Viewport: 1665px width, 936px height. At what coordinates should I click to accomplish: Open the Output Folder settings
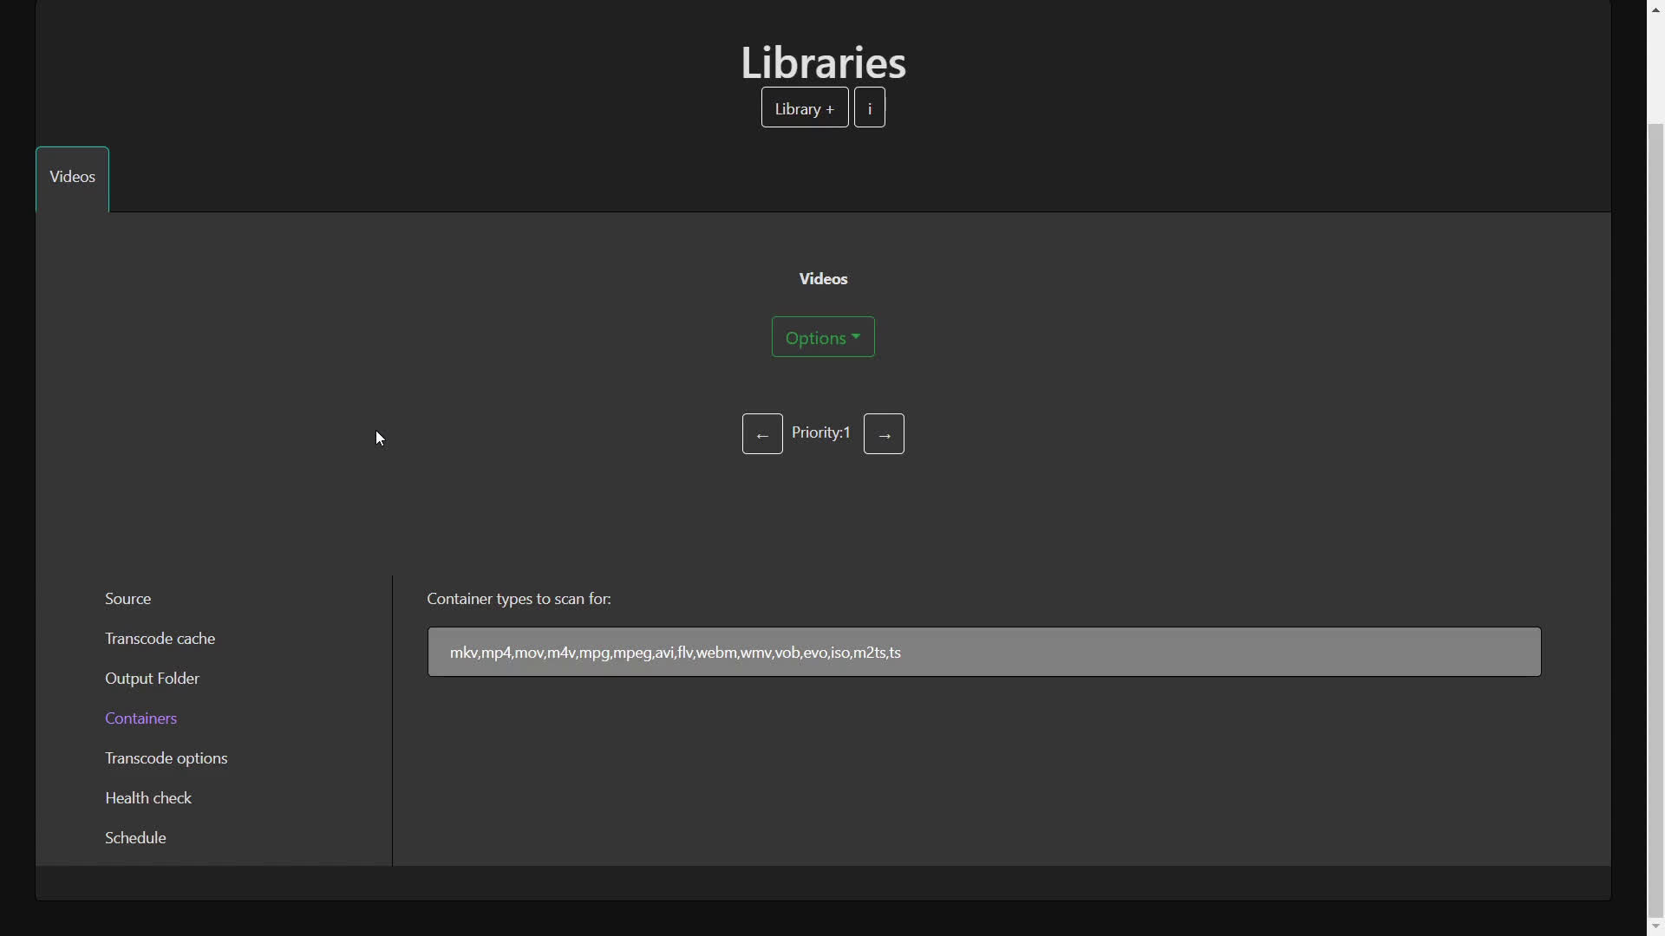pyautogui.click(x=152, y=678)
